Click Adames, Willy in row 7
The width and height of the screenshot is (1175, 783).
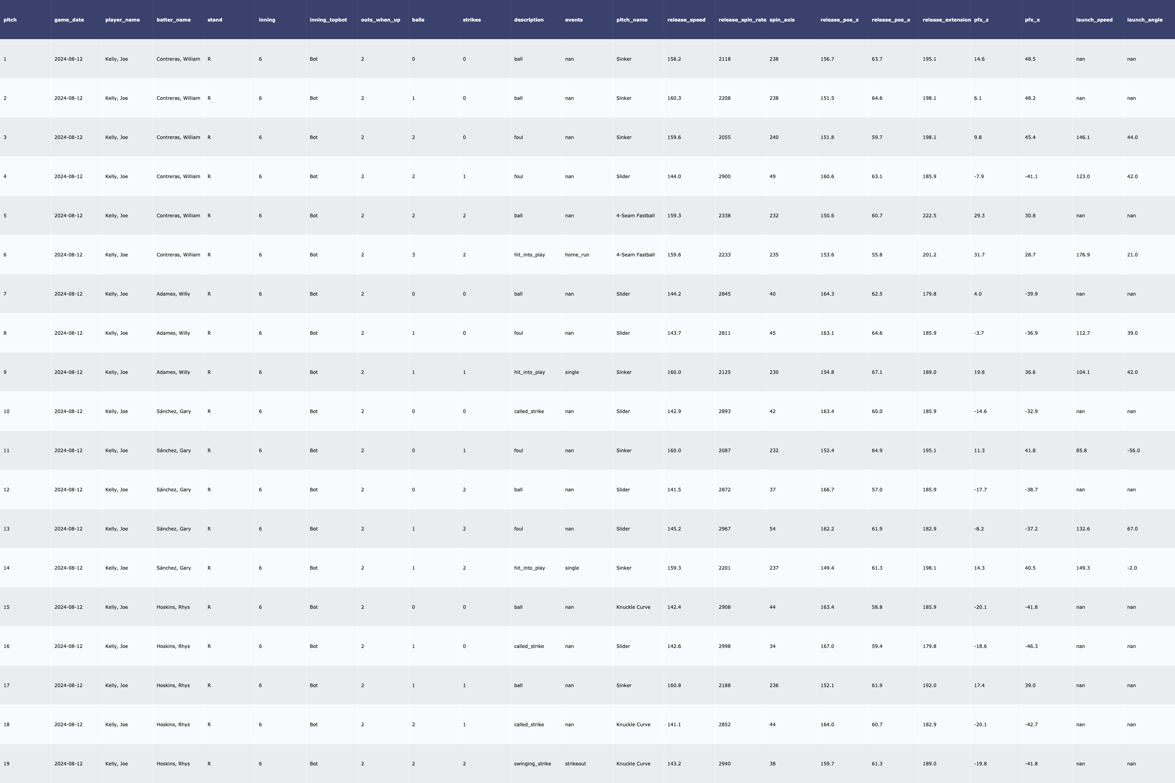point(173,294)
